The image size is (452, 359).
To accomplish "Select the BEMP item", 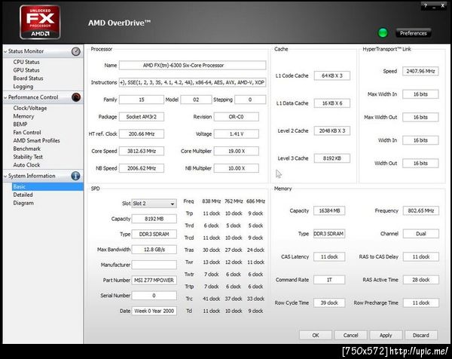I will pos(20,124).
